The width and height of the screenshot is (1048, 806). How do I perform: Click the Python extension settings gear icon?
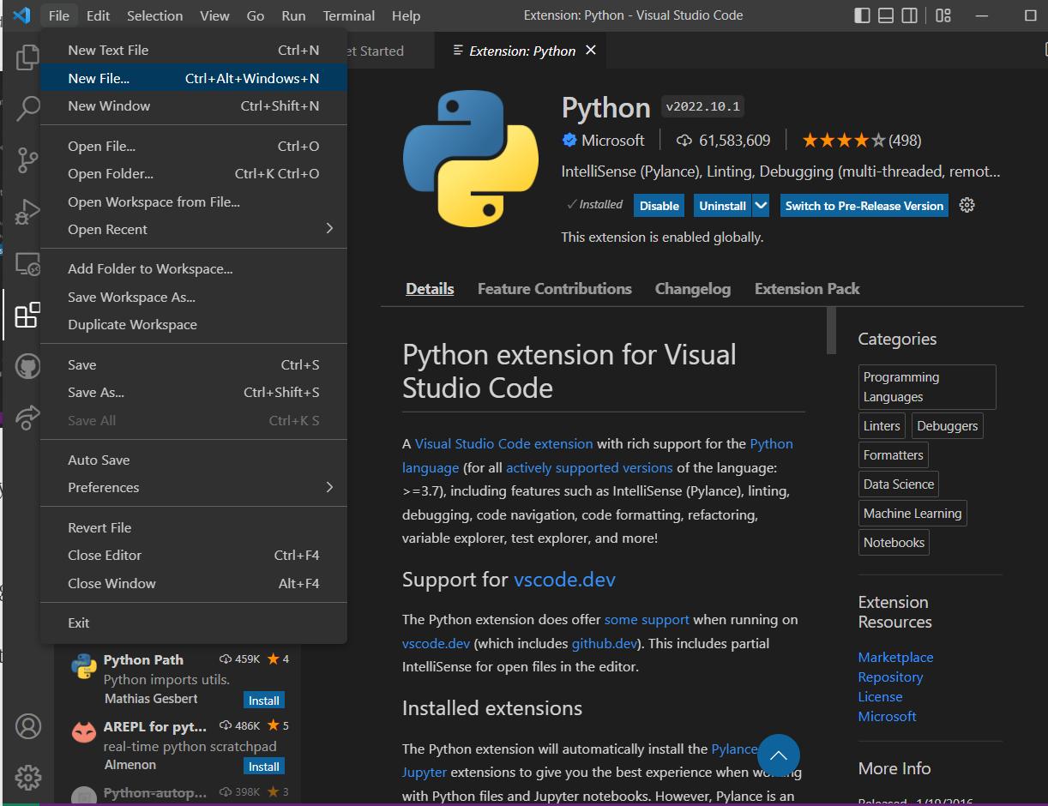[967, 205]
